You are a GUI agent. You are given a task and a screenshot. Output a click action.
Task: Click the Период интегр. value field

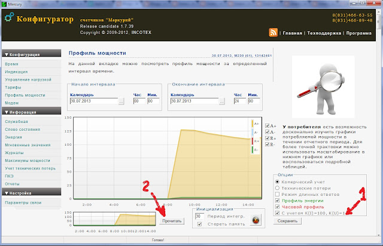point(199,216)
